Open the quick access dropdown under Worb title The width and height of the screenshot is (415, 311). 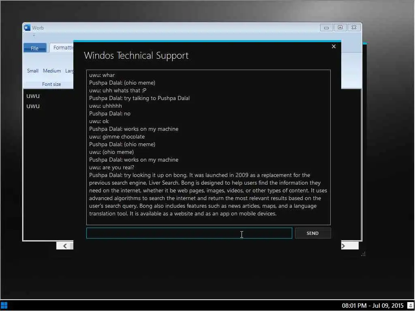pos(34,35)
